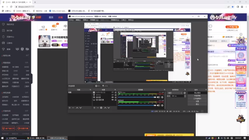Open 赛事 trophy entry in sidebar
Image resolution: width=249 pixels, height=140 pixels.
click(x=3, y=49)
